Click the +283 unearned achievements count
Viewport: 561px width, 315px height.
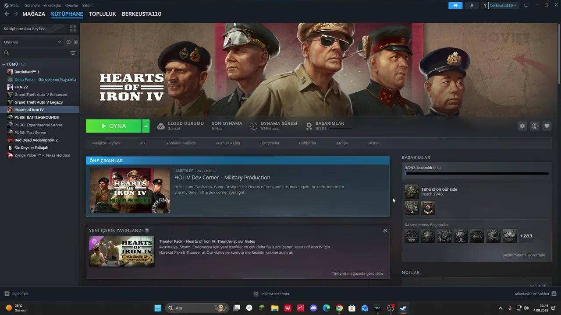(x=526, y=236)
